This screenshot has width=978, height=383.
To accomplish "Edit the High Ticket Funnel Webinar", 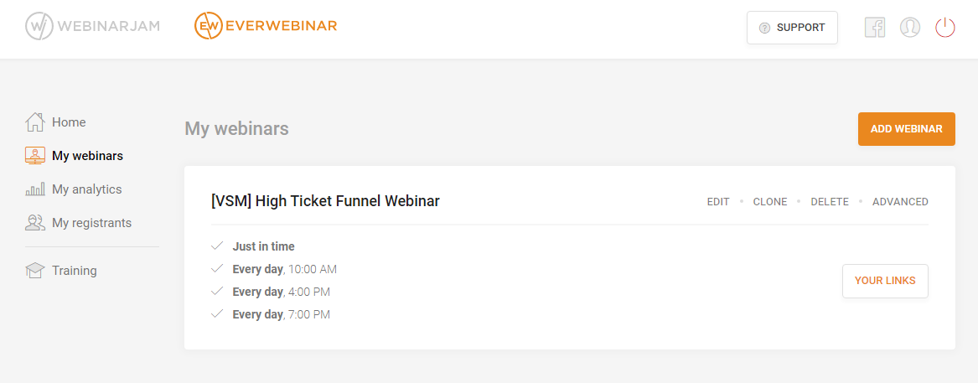I will click(718, 202).
